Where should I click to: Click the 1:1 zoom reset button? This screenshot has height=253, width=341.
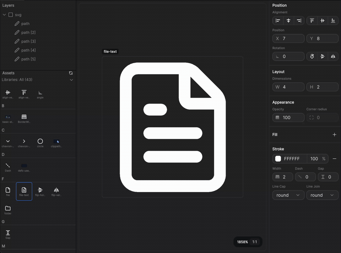point(254,242)
